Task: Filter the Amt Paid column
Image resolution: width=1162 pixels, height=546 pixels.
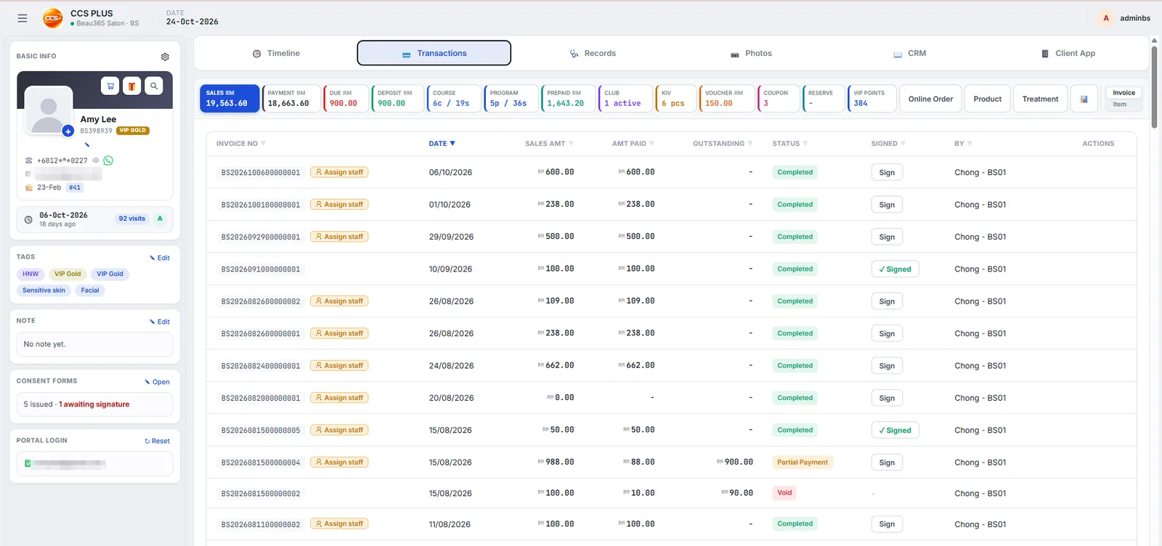Action: [651, 144]
